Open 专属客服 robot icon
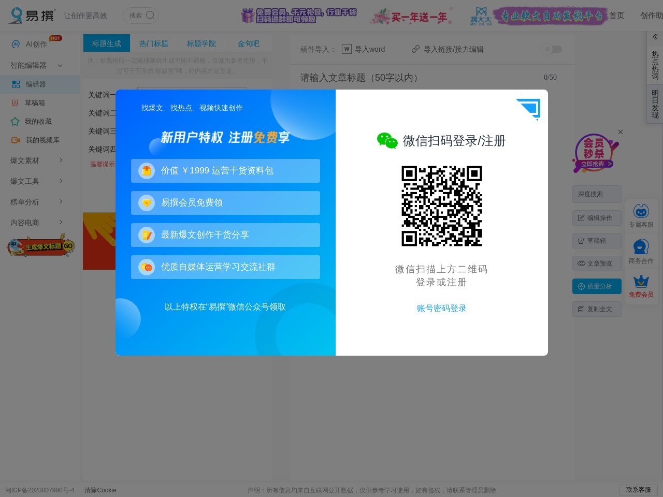663x497 pixels. 641,211
